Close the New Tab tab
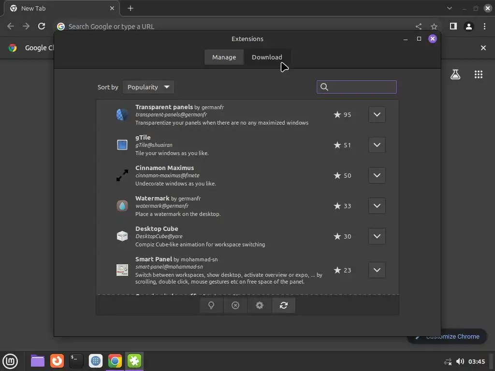The height and width of the screenshot is (371, 495). (x=112, y=9)
